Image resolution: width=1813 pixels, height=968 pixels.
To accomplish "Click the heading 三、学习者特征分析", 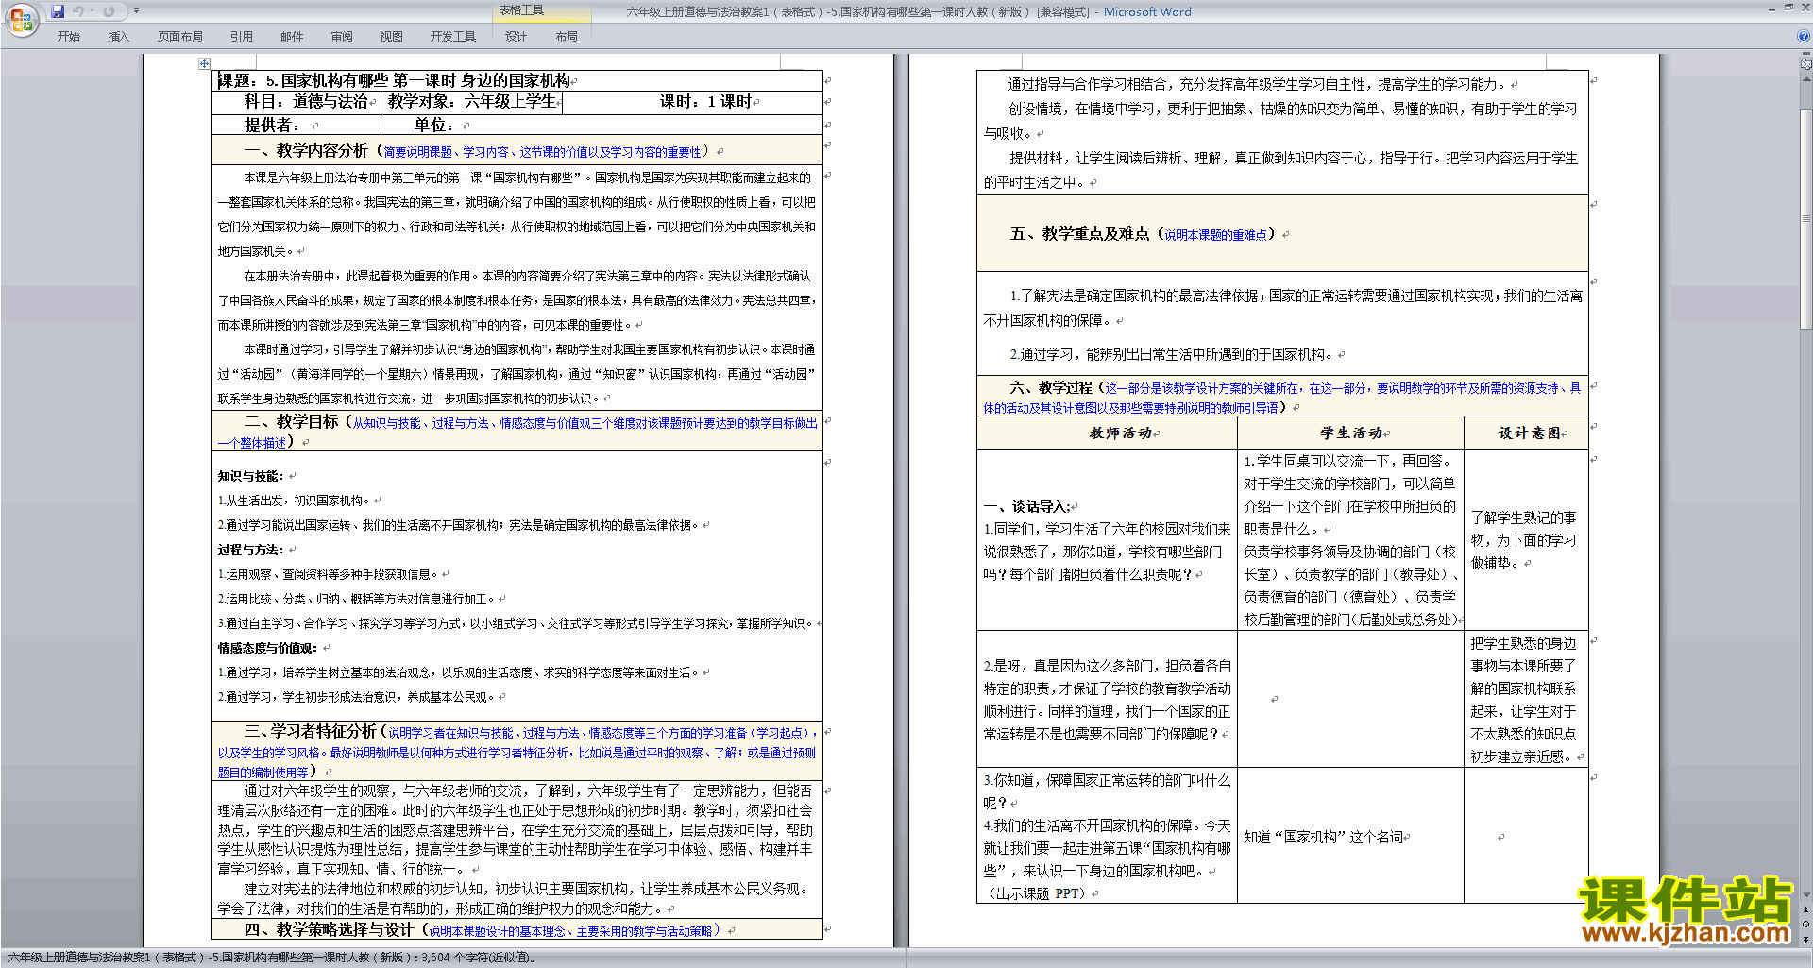I will [310, 732].
